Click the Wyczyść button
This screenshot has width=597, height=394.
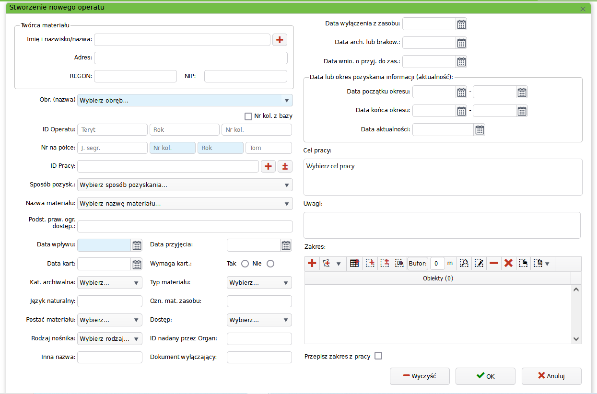[x=420, y=376]
